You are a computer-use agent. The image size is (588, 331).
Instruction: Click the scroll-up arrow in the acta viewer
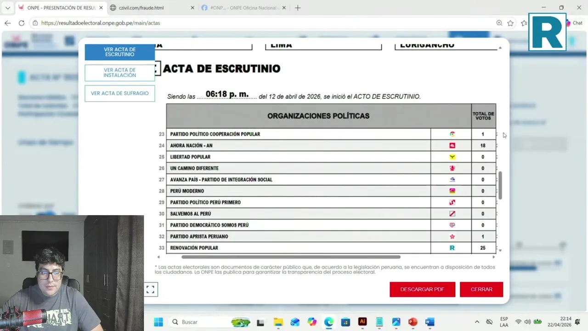[500, 48]
